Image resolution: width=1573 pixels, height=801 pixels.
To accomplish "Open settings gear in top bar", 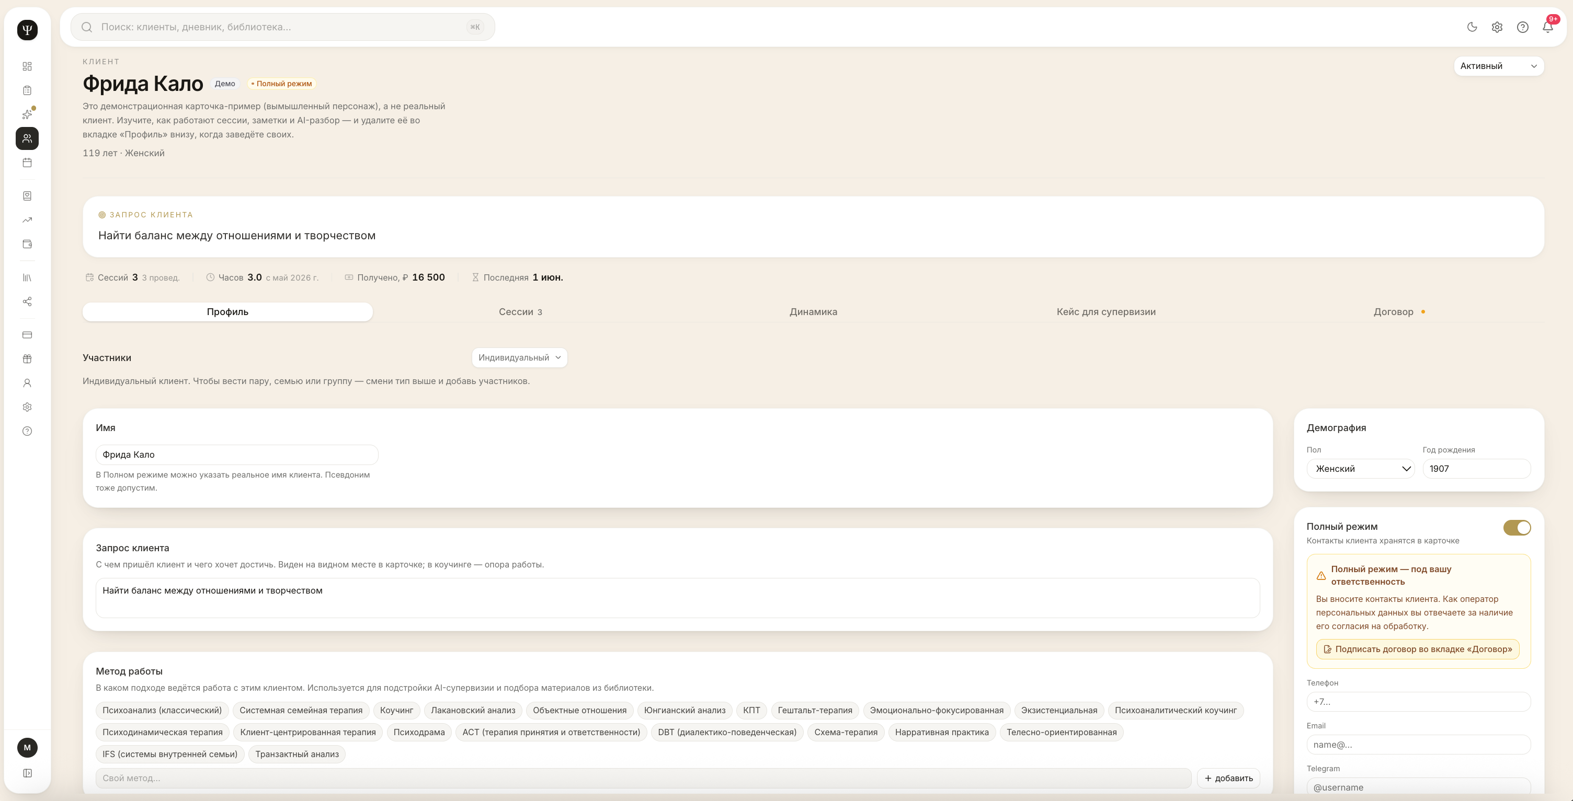I will tap(1497, 27).
